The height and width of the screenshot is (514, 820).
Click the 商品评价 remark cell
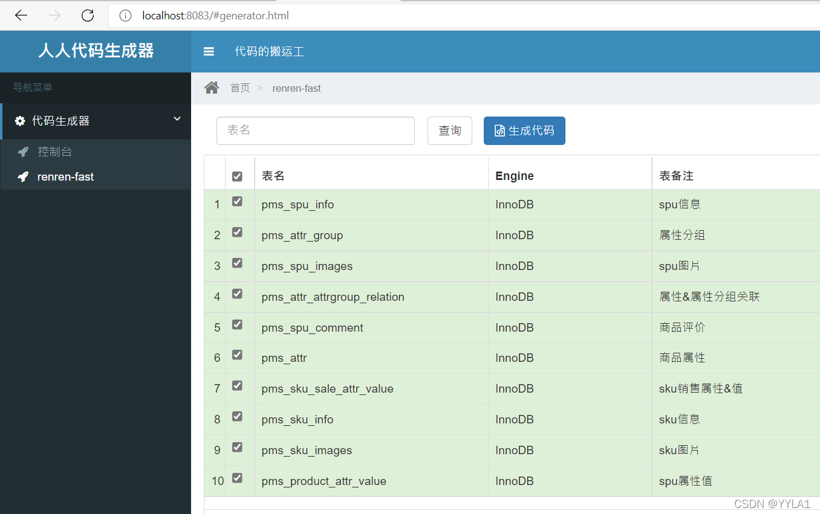[x=736, y=328]
